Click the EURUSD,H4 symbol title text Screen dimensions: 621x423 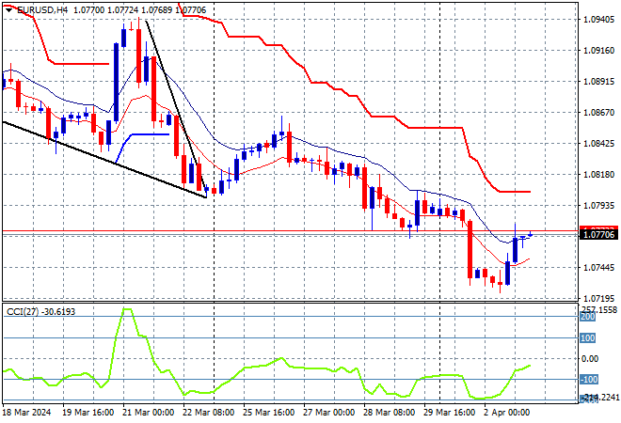pyautogui.click(x=35, y=8)
